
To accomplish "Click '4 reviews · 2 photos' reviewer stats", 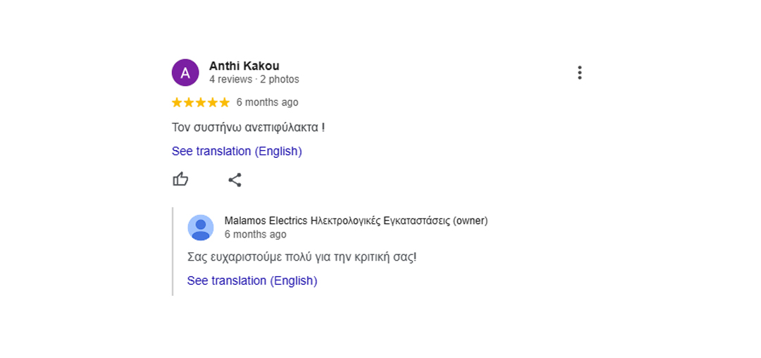I will [254, 80].
